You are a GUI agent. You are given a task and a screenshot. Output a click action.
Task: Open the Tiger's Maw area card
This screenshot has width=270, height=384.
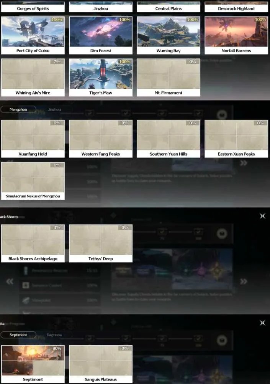101,78
